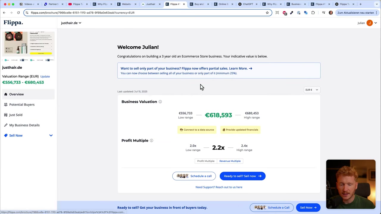The image size is (381, 214).
Task: Show Business Valuation info tooltip icon
Action: click(160, 102)
